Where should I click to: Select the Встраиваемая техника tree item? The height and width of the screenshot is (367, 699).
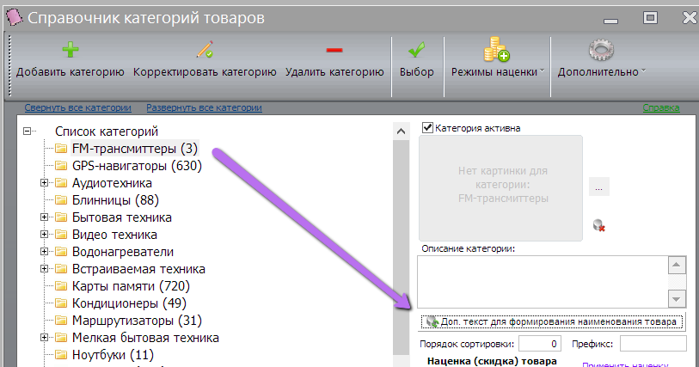click(138, 269)
